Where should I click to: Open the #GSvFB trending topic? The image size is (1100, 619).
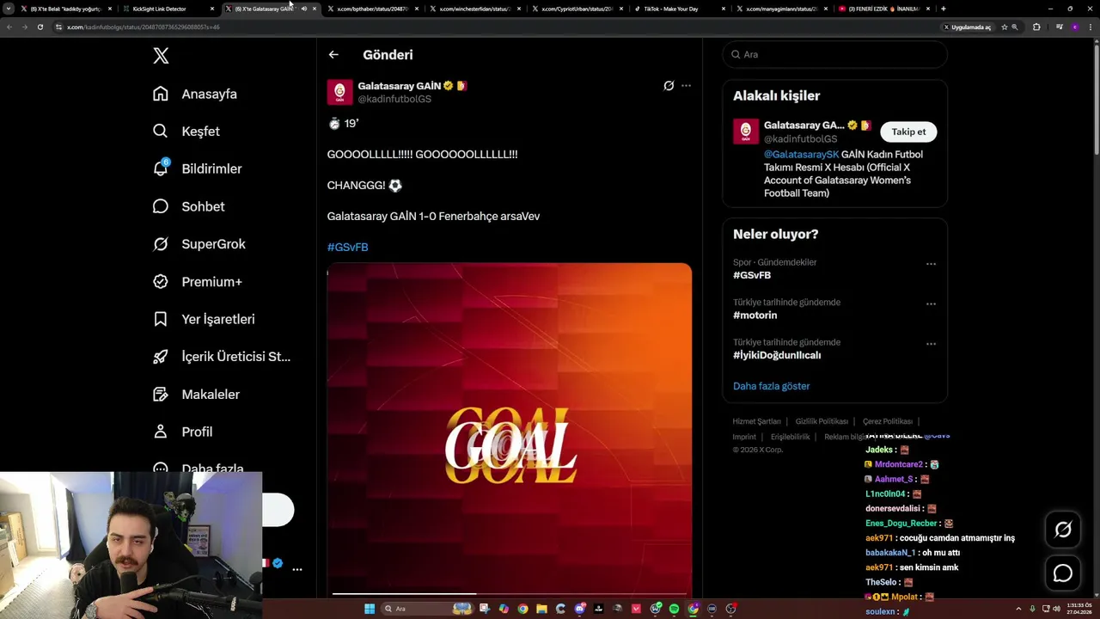[752, 275]
